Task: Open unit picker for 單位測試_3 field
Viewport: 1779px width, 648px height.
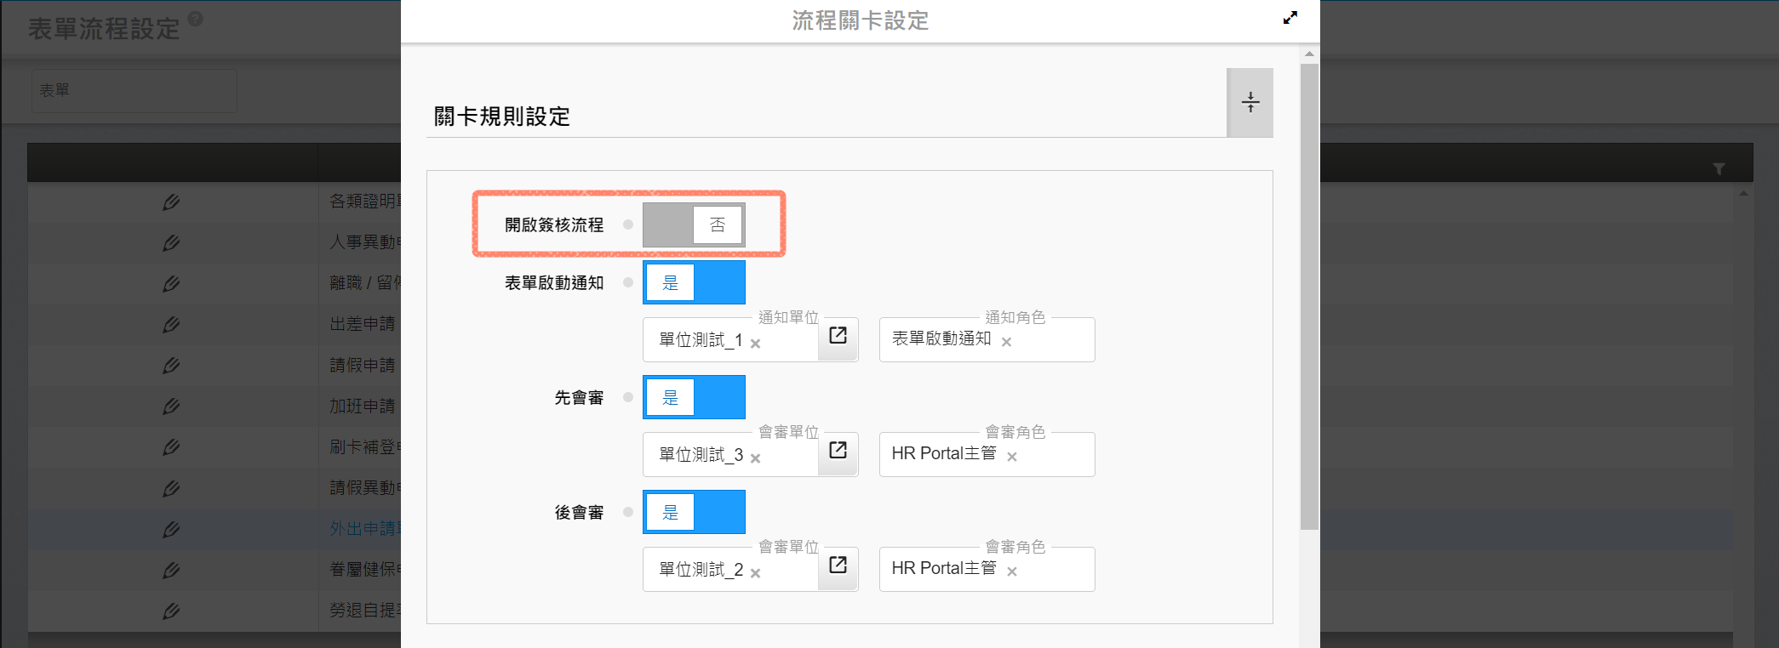Action: click(838, 451)
